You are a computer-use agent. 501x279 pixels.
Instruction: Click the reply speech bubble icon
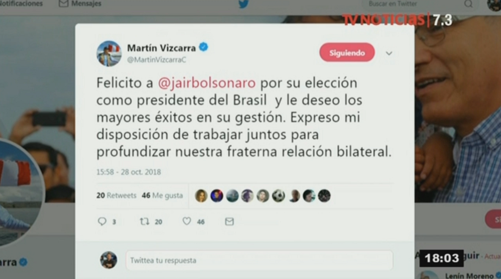(102, 221)
